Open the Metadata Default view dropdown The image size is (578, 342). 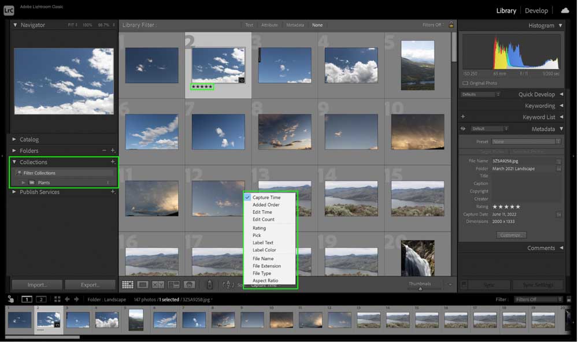pyautogui.click(x=490, y=129)
